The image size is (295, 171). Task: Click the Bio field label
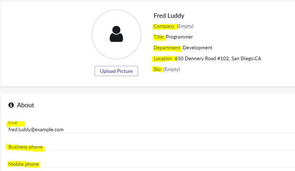[x=157, y=69]
